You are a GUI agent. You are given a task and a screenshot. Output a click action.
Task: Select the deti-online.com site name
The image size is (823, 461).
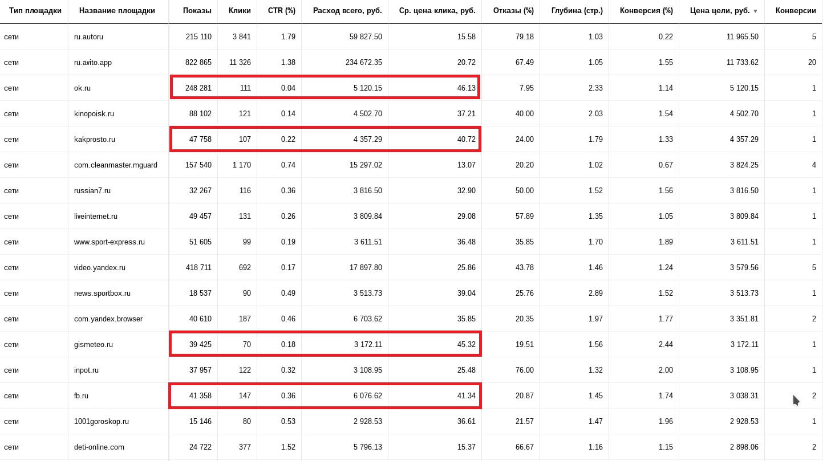99,447
